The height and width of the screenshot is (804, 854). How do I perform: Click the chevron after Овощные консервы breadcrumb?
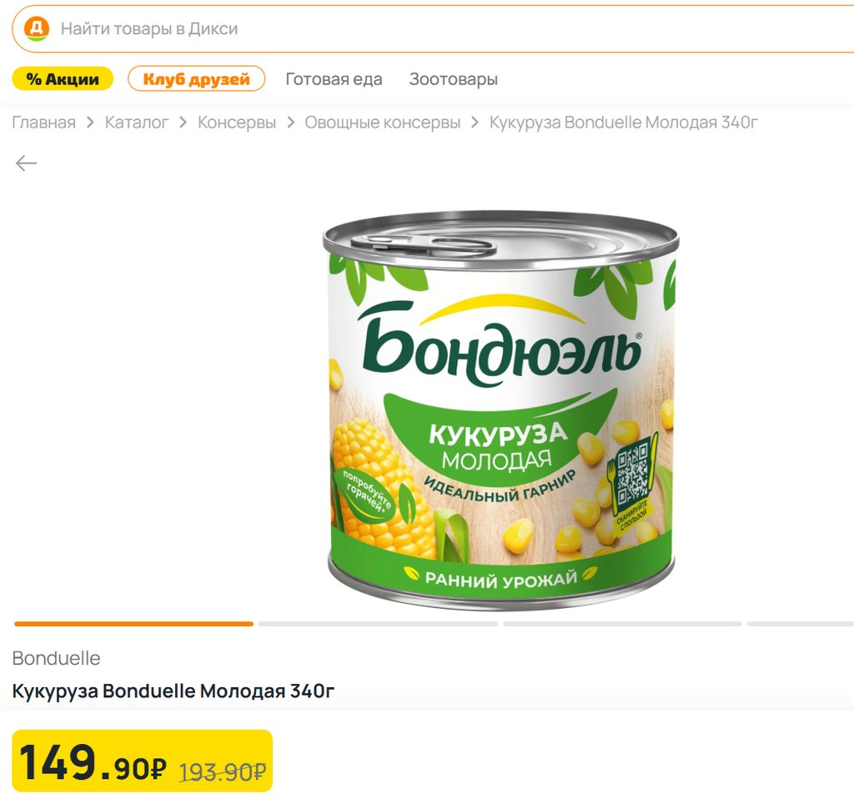[x=475, y=123]
